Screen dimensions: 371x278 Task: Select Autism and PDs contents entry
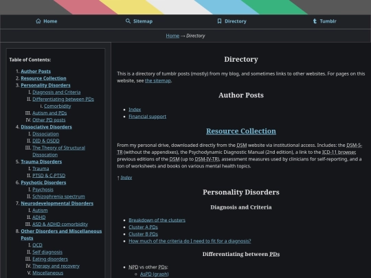pos(49,113)
